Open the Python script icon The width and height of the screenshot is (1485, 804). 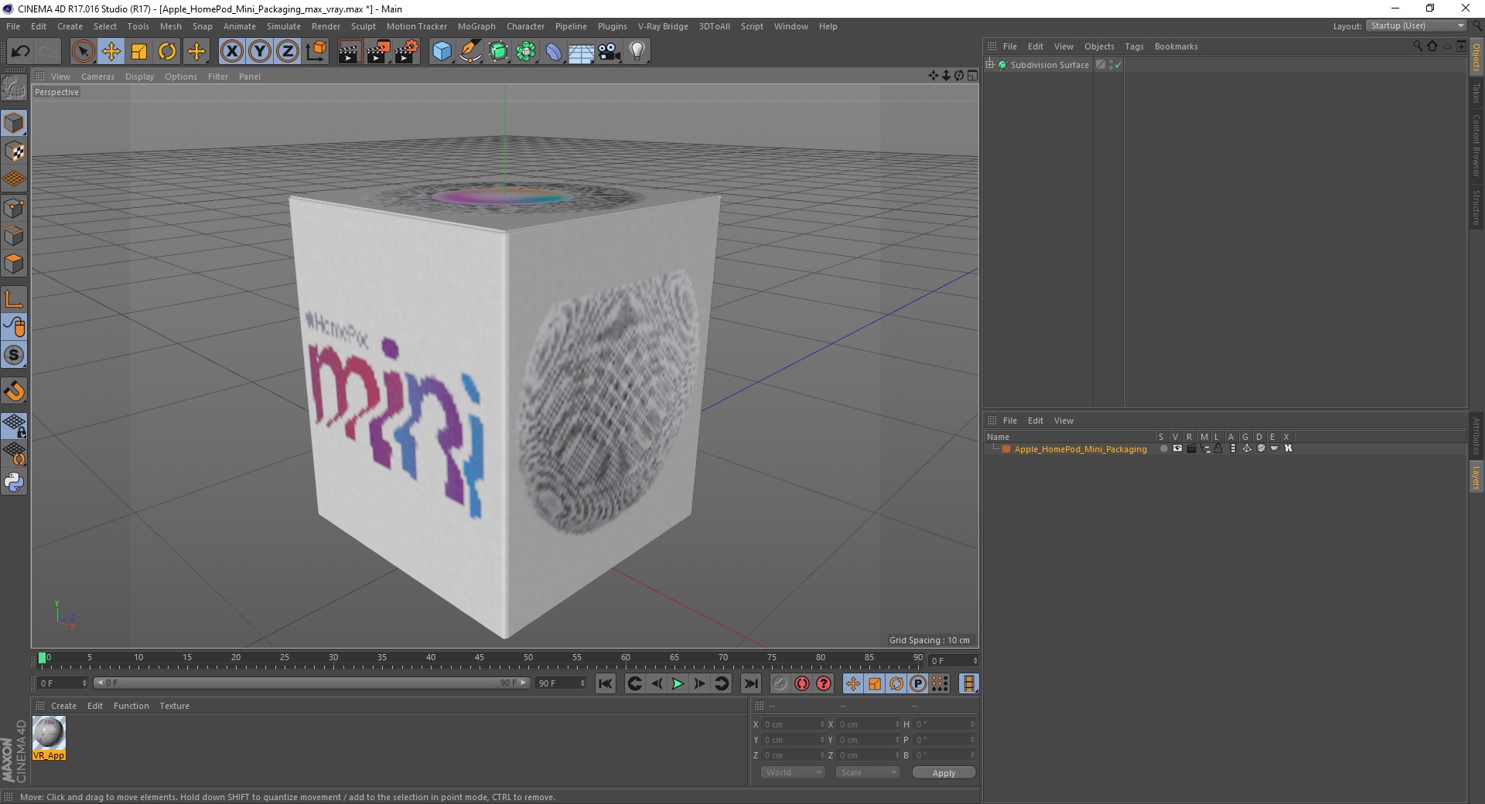coord(14,482)
